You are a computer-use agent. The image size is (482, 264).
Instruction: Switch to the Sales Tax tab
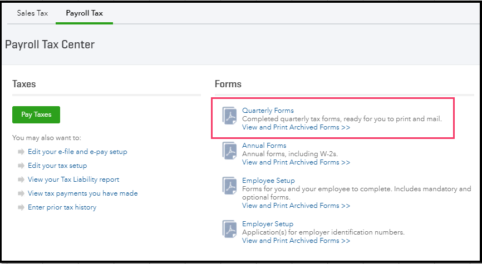point(32,13)
